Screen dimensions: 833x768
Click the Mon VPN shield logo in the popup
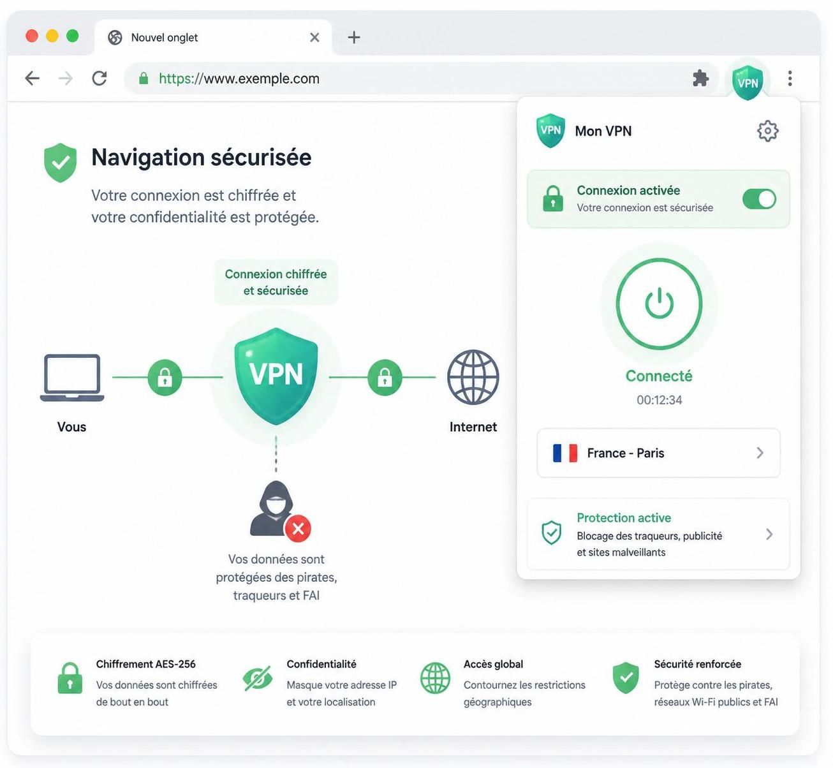click(x=550, y=131)
